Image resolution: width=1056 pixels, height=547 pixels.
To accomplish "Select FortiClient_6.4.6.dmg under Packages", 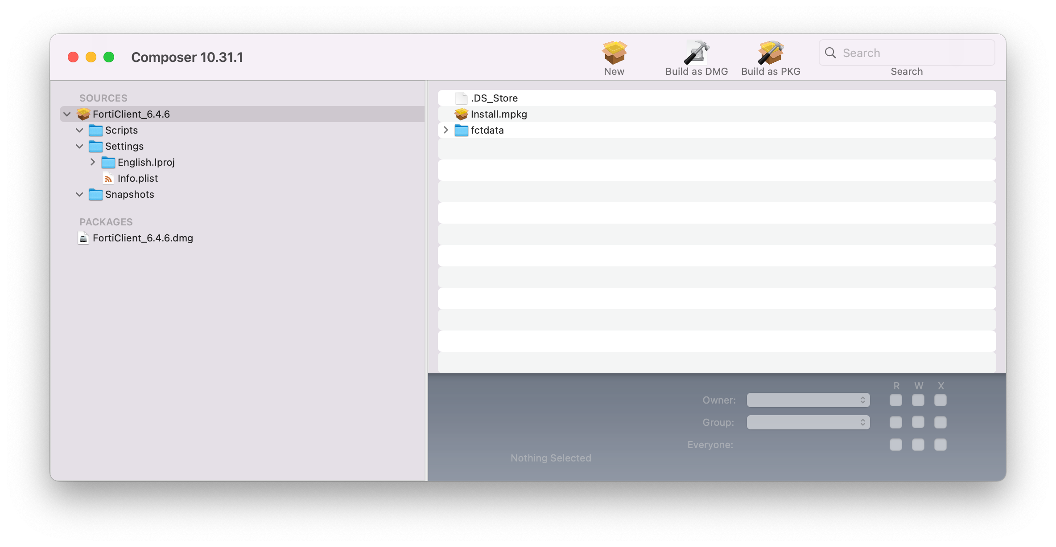I will point(143,238).
